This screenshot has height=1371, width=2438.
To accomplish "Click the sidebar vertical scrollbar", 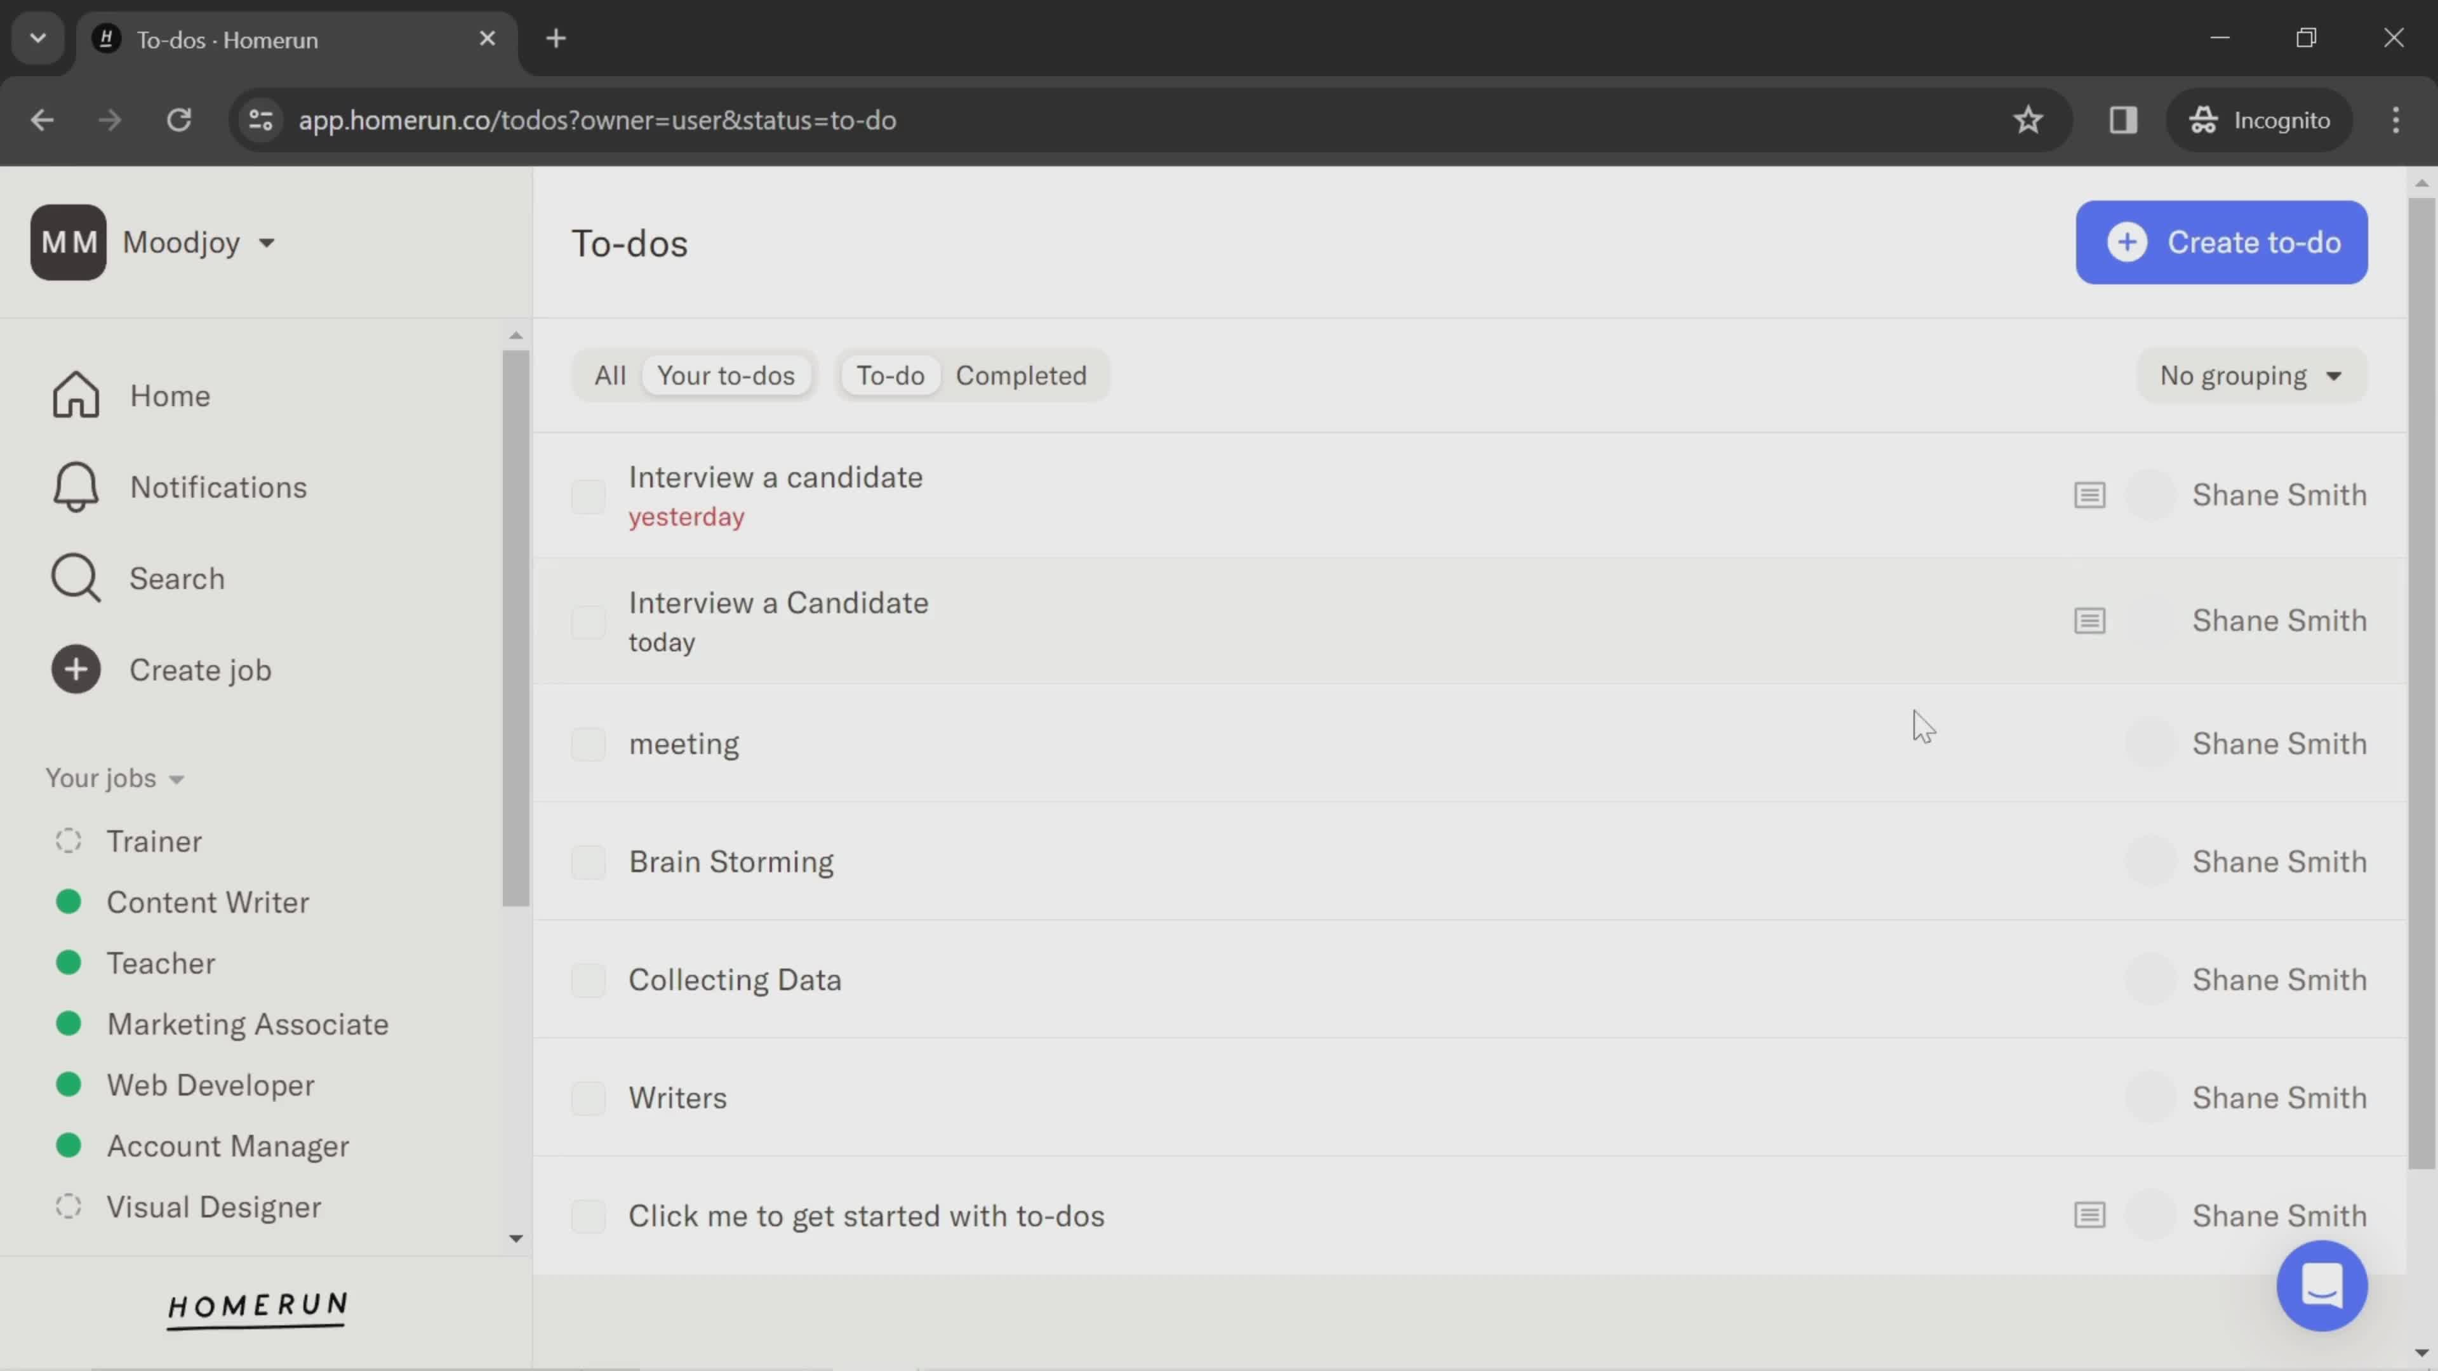I will 516,628.
